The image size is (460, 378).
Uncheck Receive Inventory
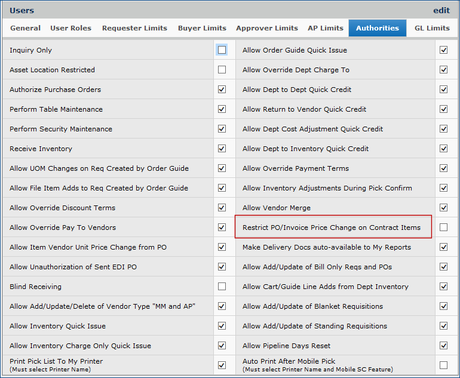(222, 149)
